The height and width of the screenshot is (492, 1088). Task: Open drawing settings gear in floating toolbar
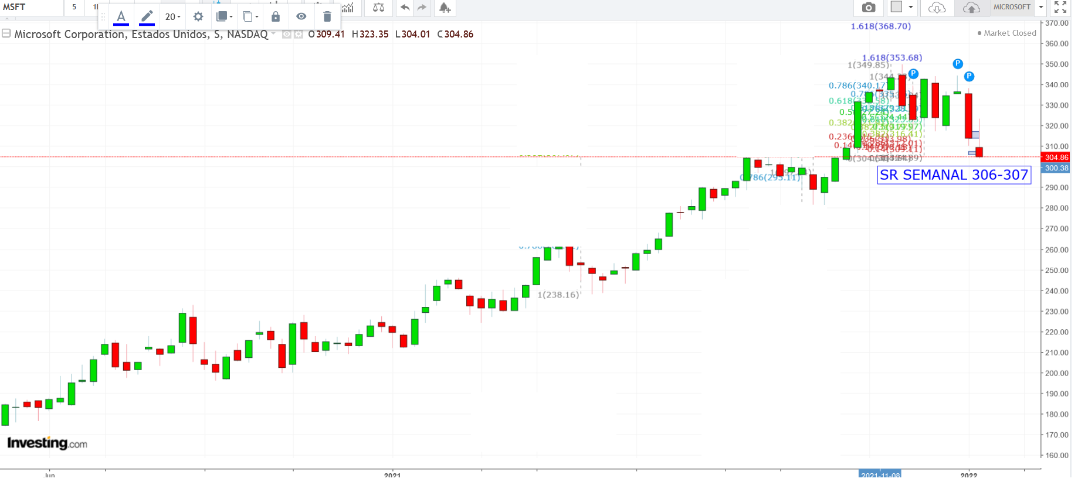[198, 16]
